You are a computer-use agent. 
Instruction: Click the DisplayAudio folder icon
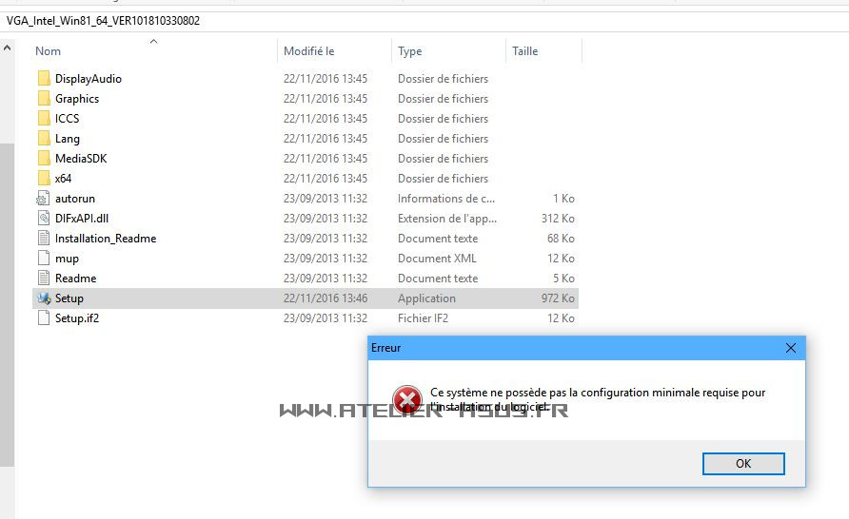[x=44, y=78]
